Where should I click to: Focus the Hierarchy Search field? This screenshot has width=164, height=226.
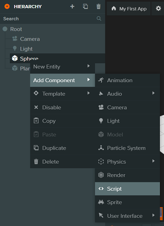pyautogui.click(x=52, y=18)
